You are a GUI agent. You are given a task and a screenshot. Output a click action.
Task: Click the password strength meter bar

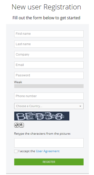pyautogui.click(x=49, y=86)
